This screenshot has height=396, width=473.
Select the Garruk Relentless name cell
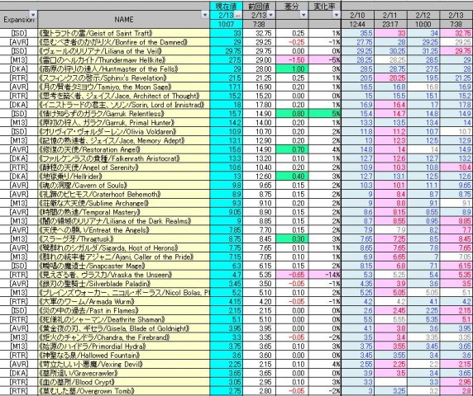point(124,114)
